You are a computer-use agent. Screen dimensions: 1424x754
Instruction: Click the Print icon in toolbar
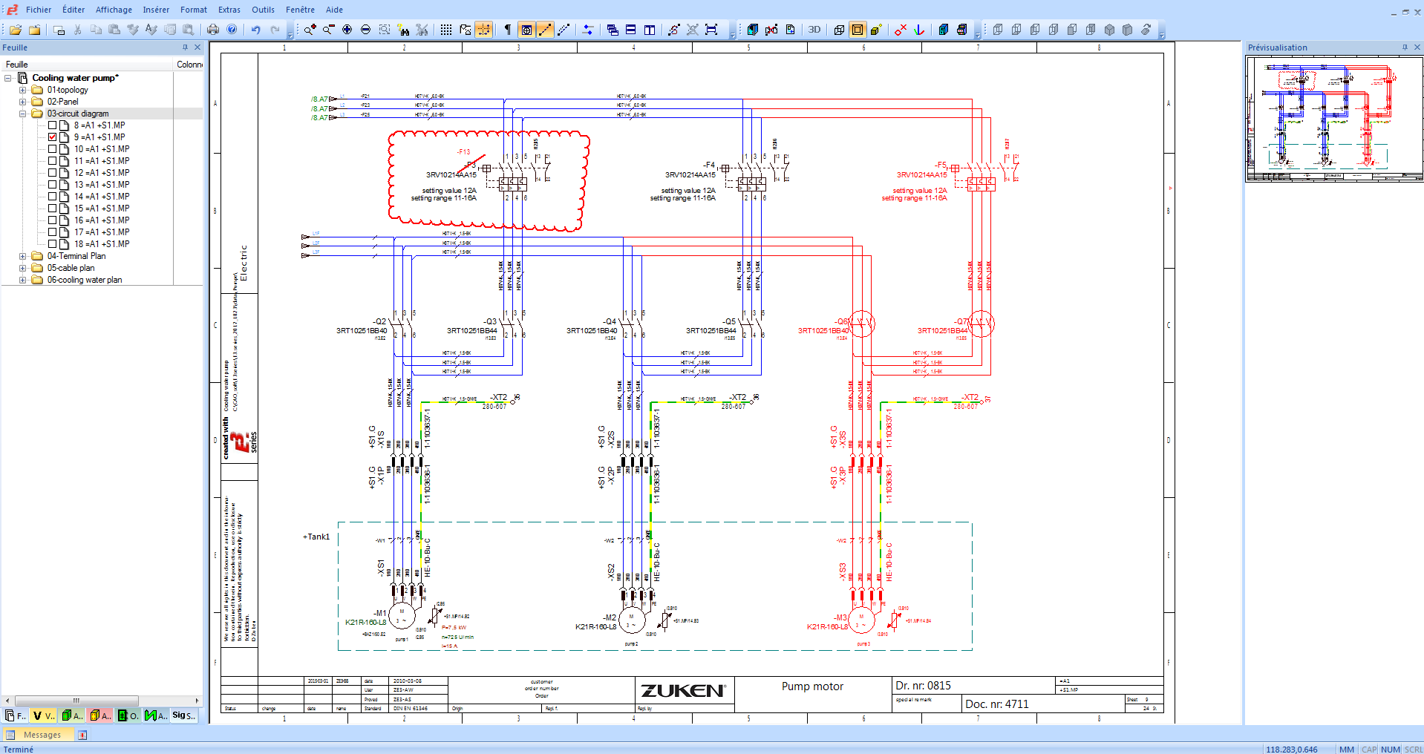[x=213, y=30]
